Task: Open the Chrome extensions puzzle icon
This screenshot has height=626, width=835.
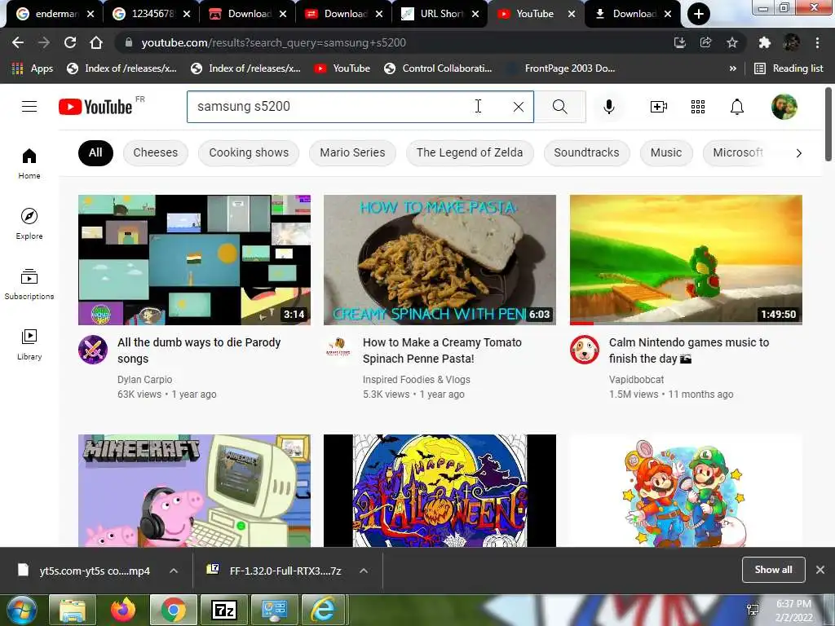Action: (x=765, y=42)
